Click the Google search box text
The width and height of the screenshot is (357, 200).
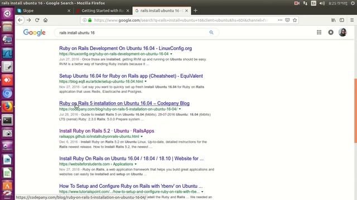[77, 33]
